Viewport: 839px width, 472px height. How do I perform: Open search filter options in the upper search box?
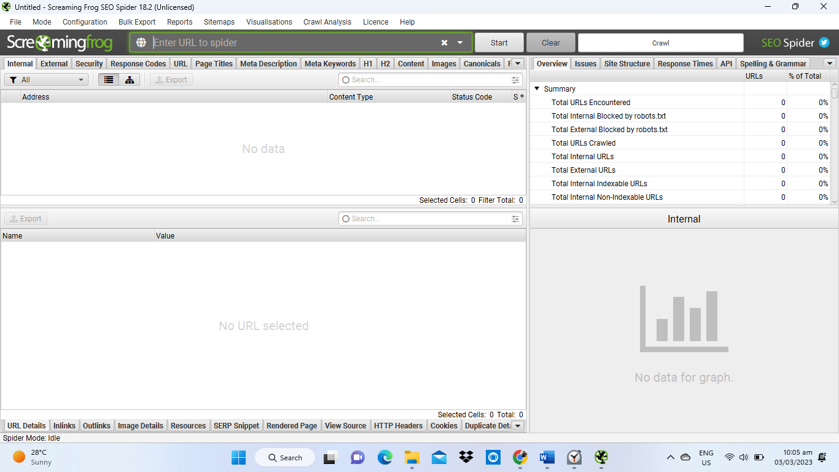point(515,80)
